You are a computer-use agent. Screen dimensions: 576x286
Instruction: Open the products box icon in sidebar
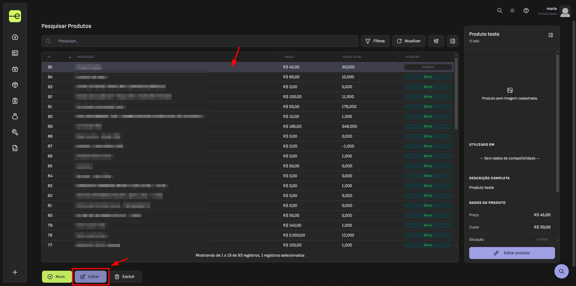[x=15, y=85]
